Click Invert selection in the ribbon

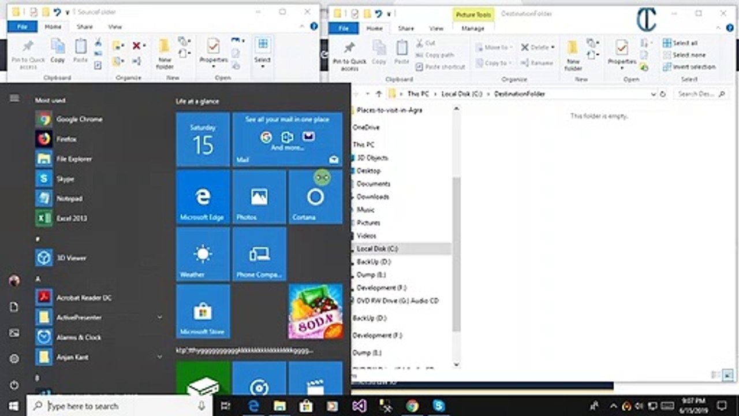point(689,66)
